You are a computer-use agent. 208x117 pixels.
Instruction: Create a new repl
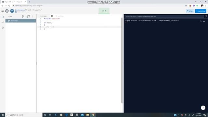[x=201, y=11]
